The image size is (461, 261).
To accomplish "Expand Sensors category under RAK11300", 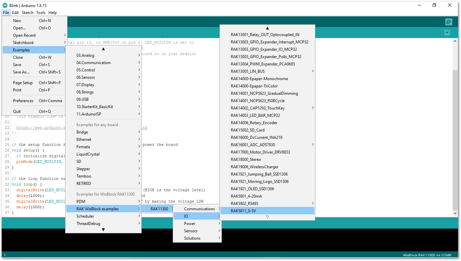I will 197,231.
